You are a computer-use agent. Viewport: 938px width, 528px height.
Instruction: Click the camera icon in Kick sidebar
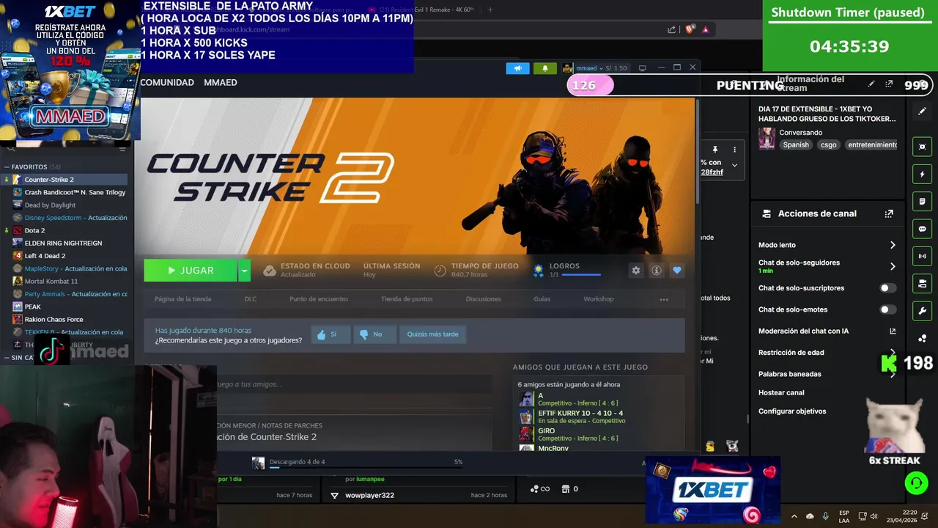click(x=923, y=284)
